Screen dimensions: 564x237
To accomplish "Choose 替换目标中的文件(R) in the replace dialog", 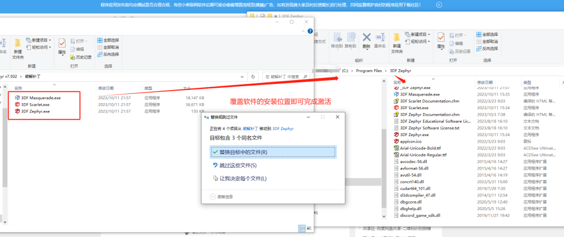I will click(x=273, y=152).
